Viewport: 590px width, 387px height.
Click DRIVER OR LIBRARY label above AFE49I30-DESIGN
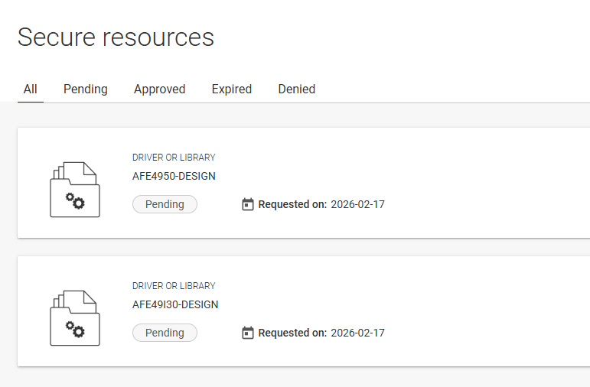174,286
